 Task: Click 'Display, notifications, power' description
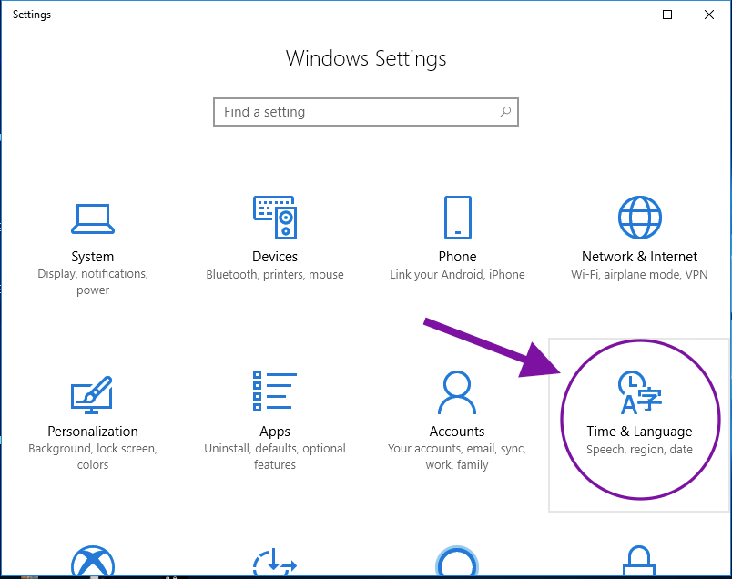[x=93, y=281]
